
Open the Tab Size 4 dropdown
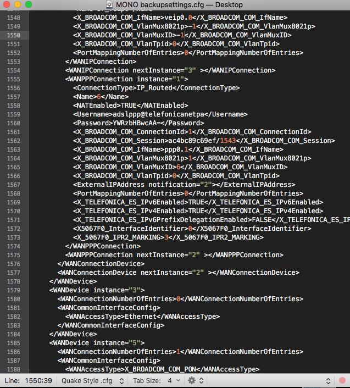coord(157,380)
